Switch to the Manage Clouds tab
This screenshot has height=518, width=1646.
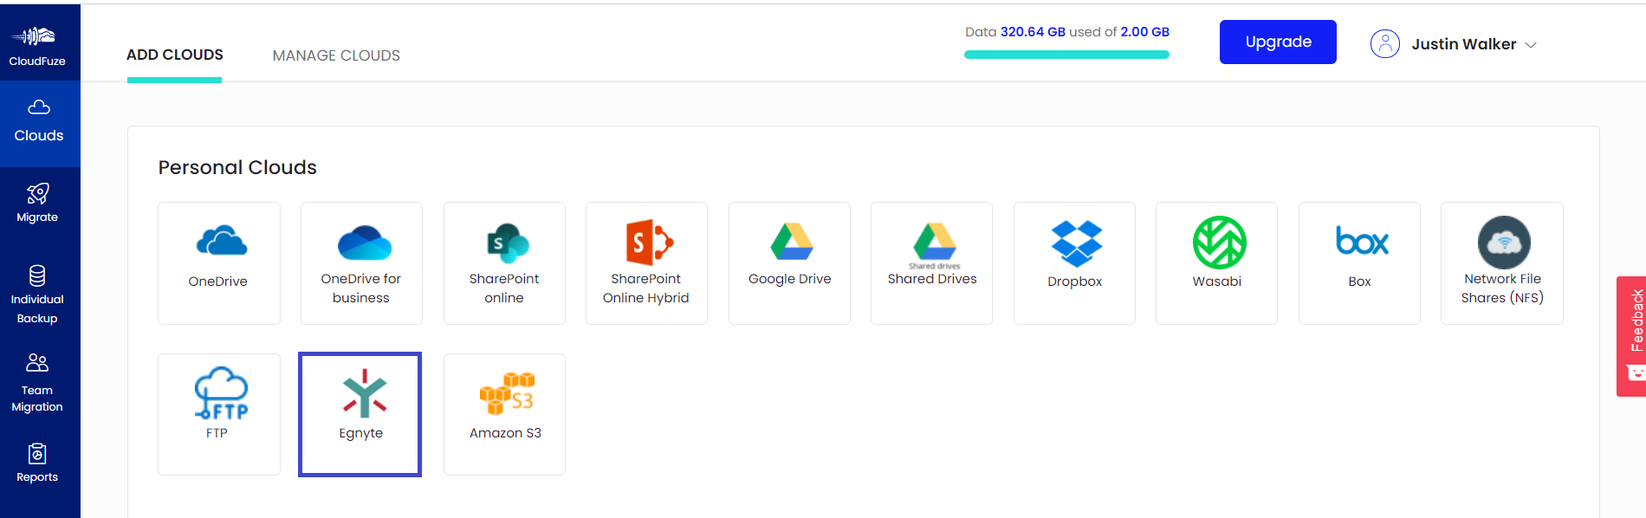point(336,55)
